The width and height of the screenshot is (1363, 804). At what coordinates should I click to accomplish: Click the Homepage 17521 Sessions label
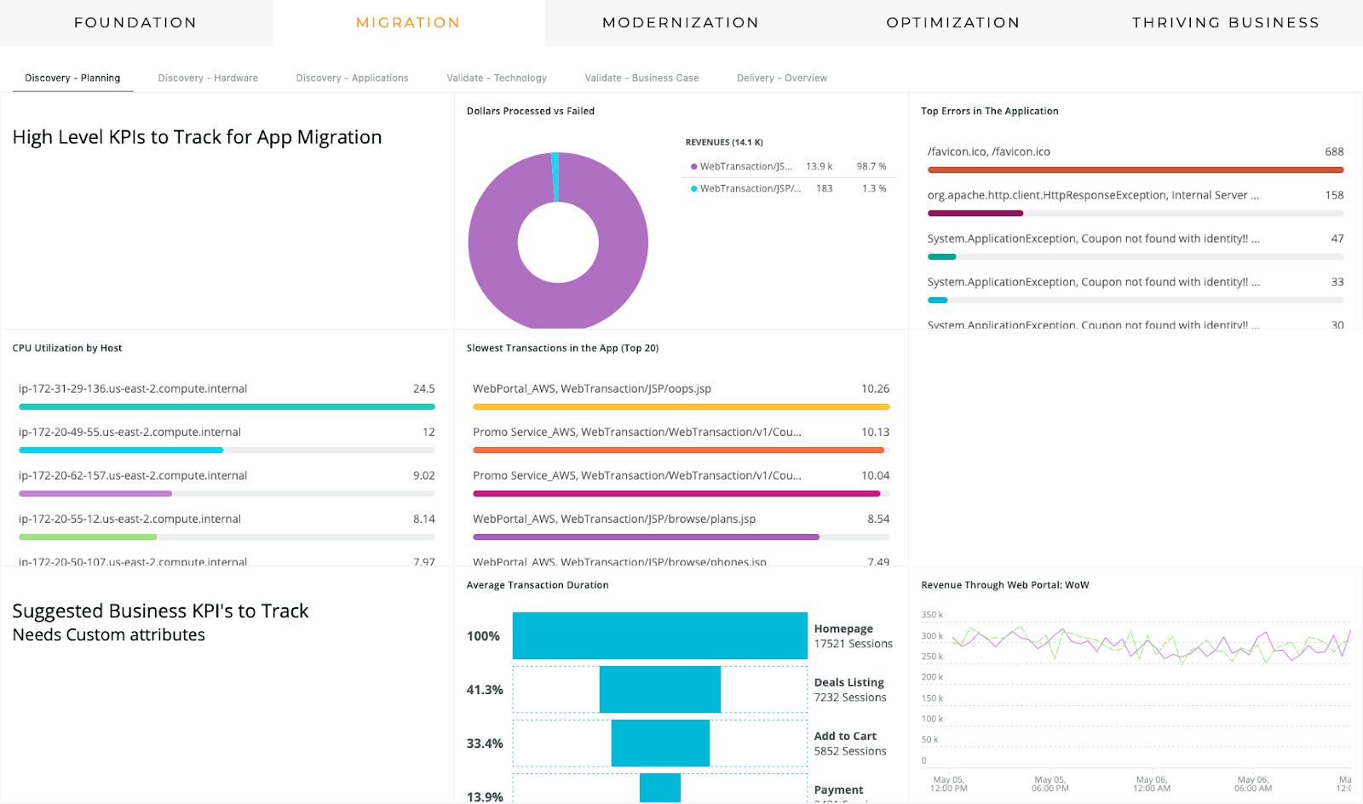[853, 636]
